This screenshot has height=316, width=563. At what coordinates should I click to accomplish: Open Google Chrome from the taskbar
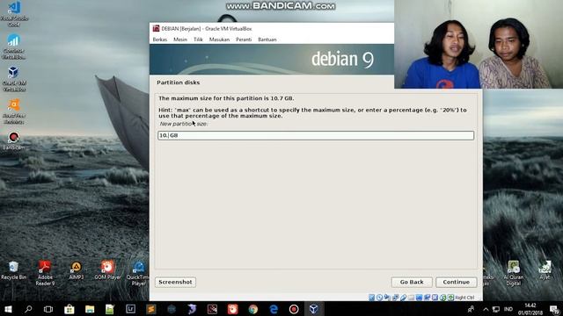point(253,309)
